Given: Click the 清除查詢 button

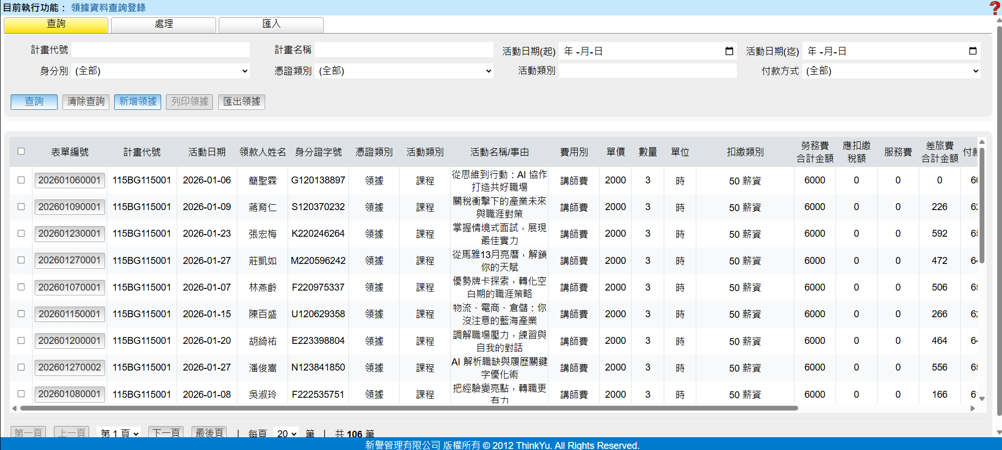Looking at the screenshot, I should [86, 102].
